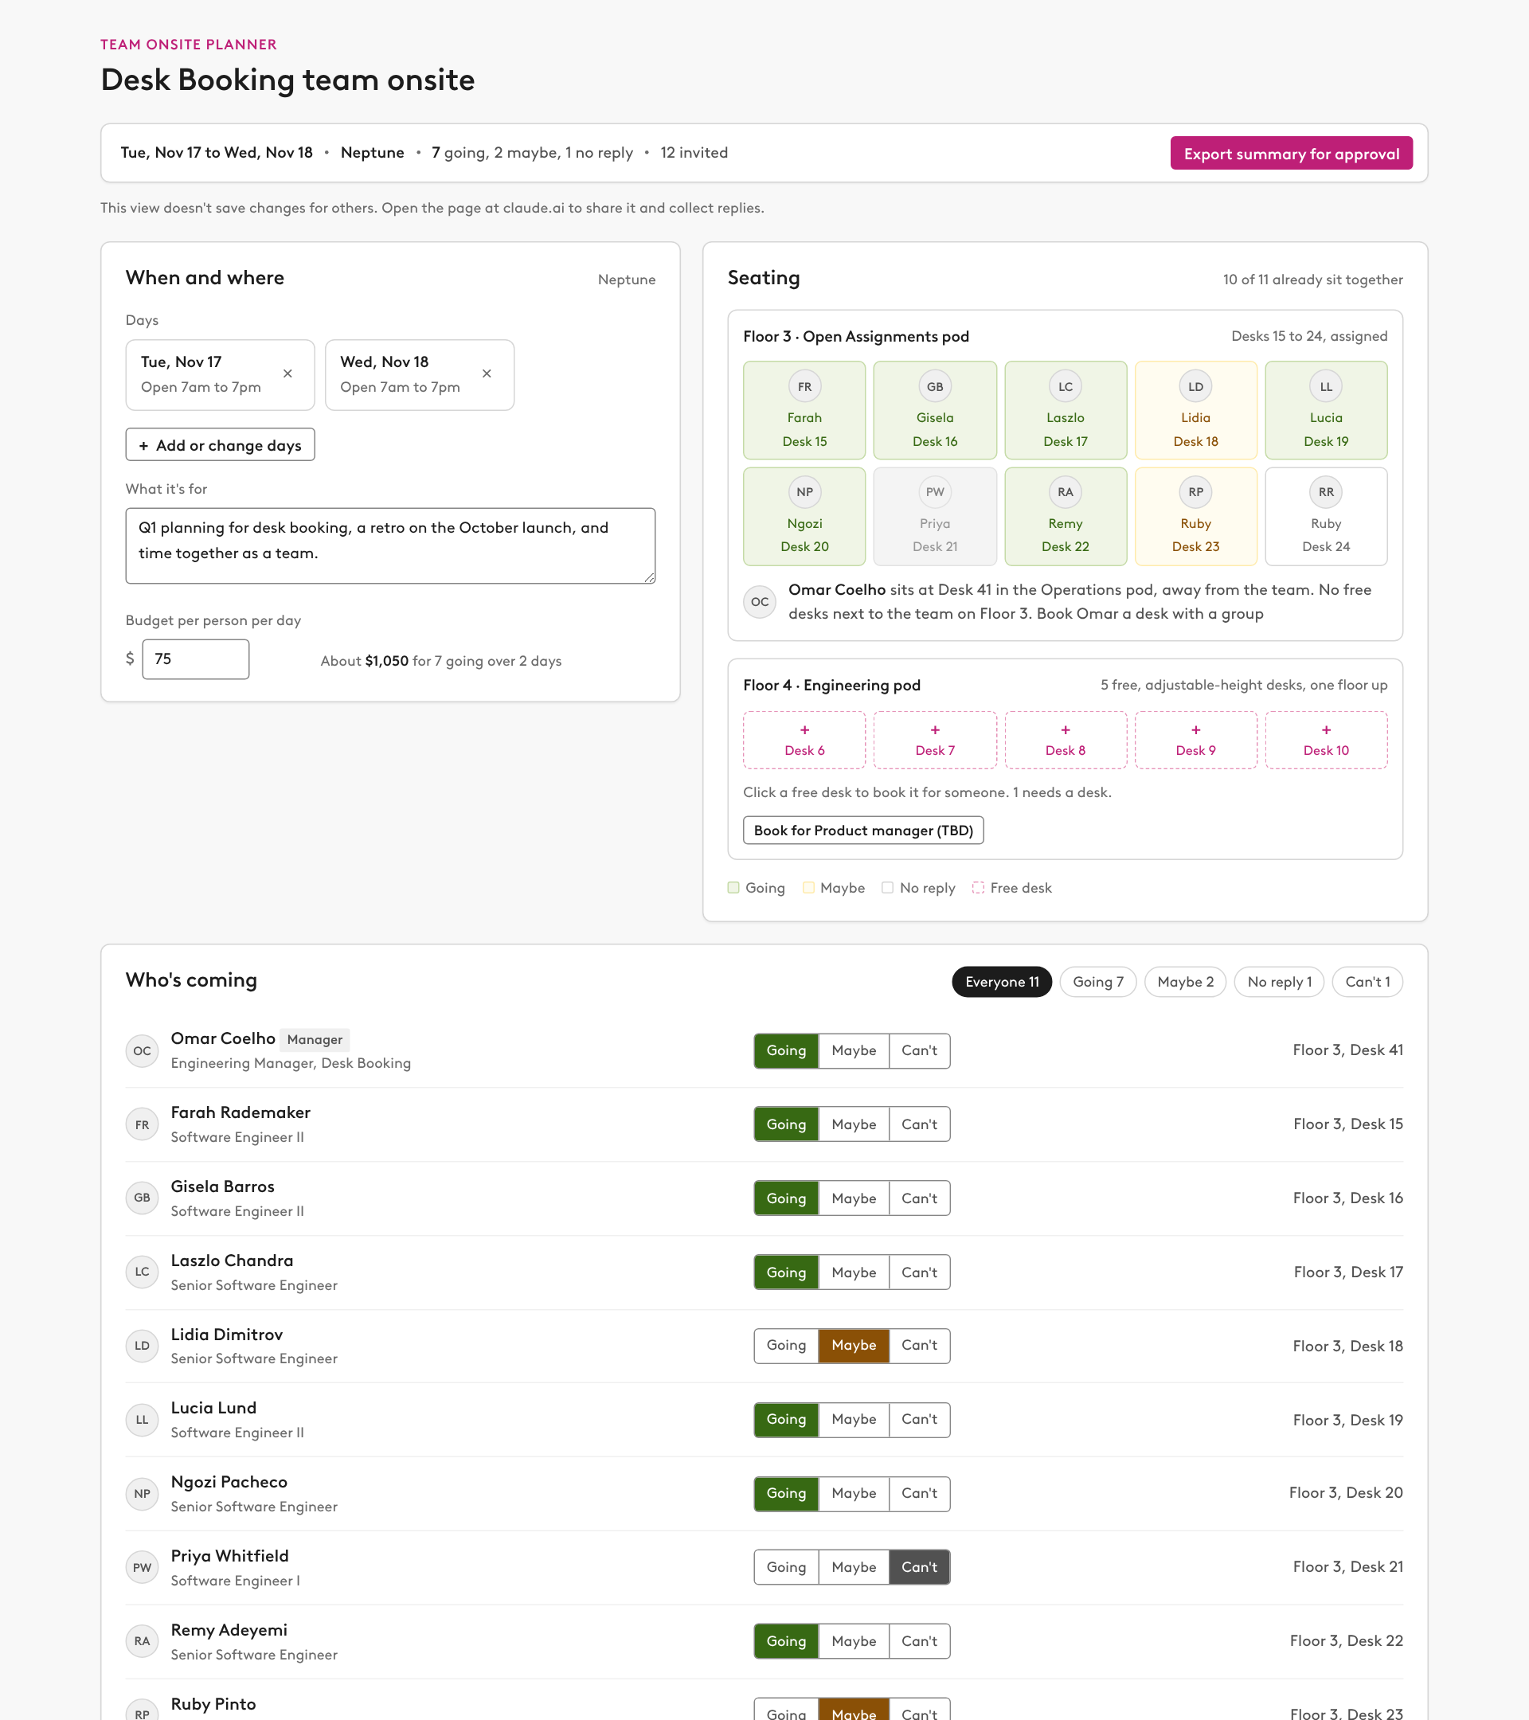The height and width of the screenshot is (1720, 1529).
Task: Click the OC avatar in the Seating note
Action: [x=760, y=602]
